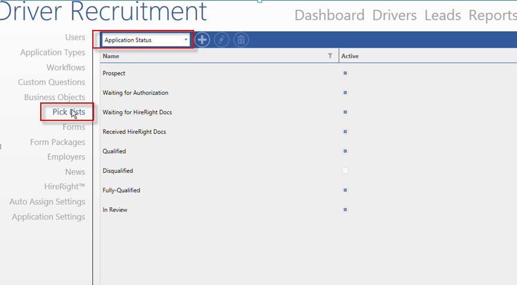Click the add (plus) pick list item icon
Screen dimensions: 517x285
[x=202, y=40]
